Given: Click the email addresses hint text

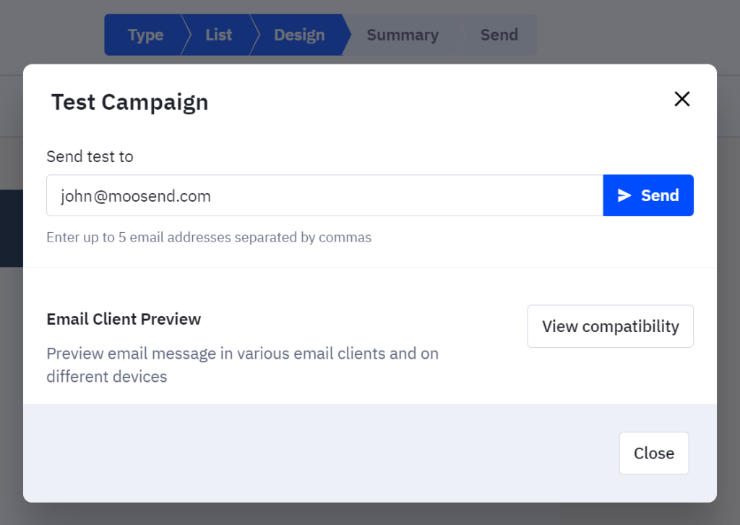Looking at the screenshot, I should click(209, 237).
